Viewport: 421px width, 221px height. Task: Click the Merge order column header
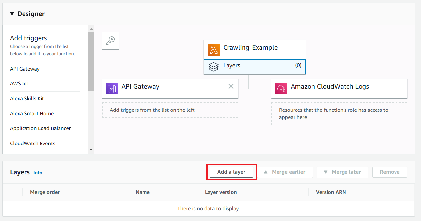click(x=45, y=192)
